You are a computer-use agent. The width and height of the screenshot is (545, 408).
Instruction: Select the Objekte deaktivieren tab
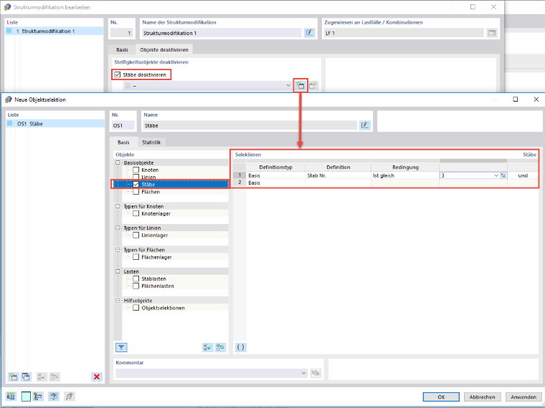(164, 49)
